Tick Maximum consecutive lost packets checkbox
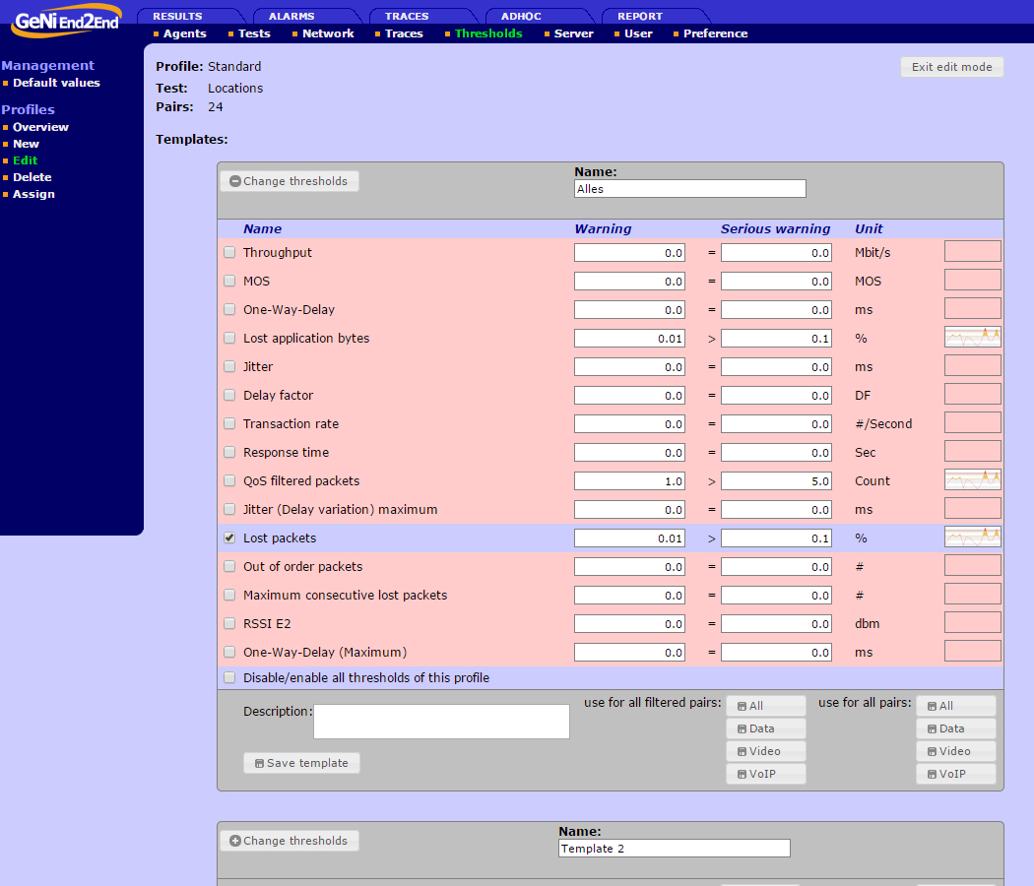The height and width of the screenshot is (886, 1034). 229,596
